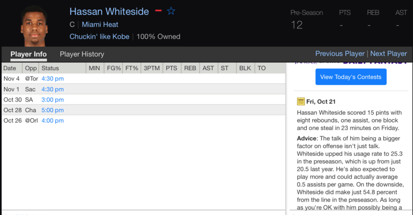413x215 pixels.
Task: Click the red minus drop-player icon
Action: pos(158,11)
